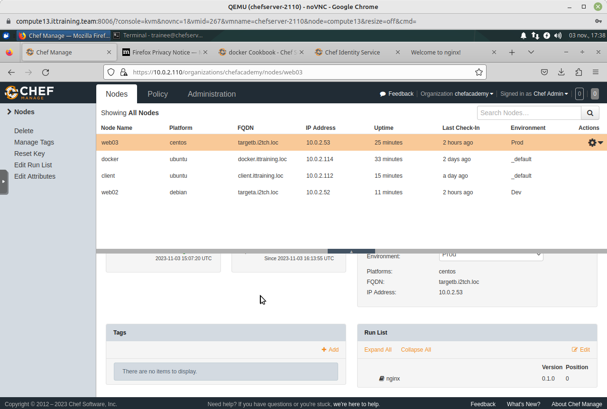The width and height of the screenshot is (607, 409).
Task: Click Reset Key in the sidebar
Action: pos(29,154)
